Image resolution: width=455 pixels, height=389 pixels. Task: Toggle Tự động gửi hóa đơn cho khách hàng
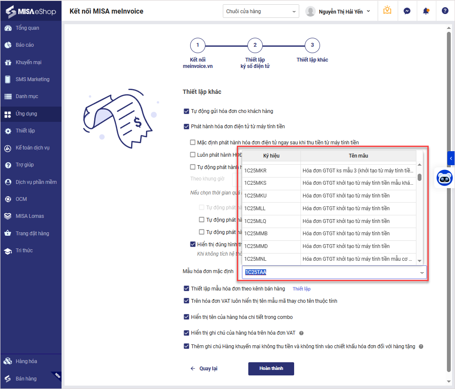pyautogui.click(x=186, y=111)
